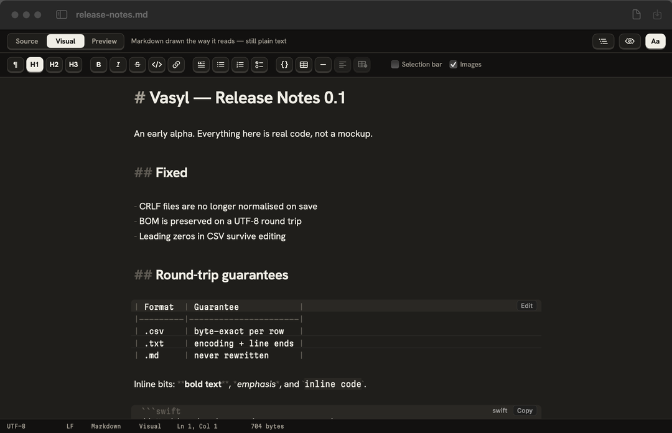Screen dimensions: 672x433
Task: Switch to Preview mode
Action: (x=104, y=41)
